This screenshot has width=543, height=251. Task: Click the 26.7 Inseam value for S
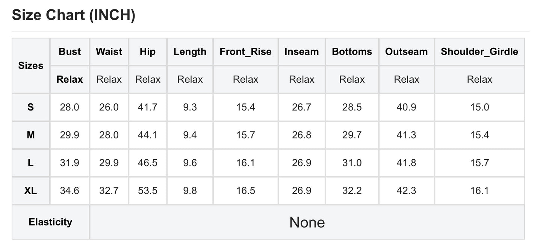(302, 107)
